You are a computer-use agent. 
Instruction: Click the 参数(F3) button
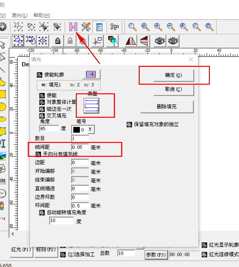coord(156,255)
